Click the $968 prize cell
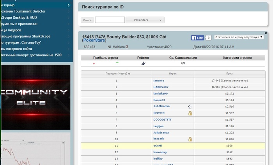Screen dimensions: 273x165 [229, 146]
